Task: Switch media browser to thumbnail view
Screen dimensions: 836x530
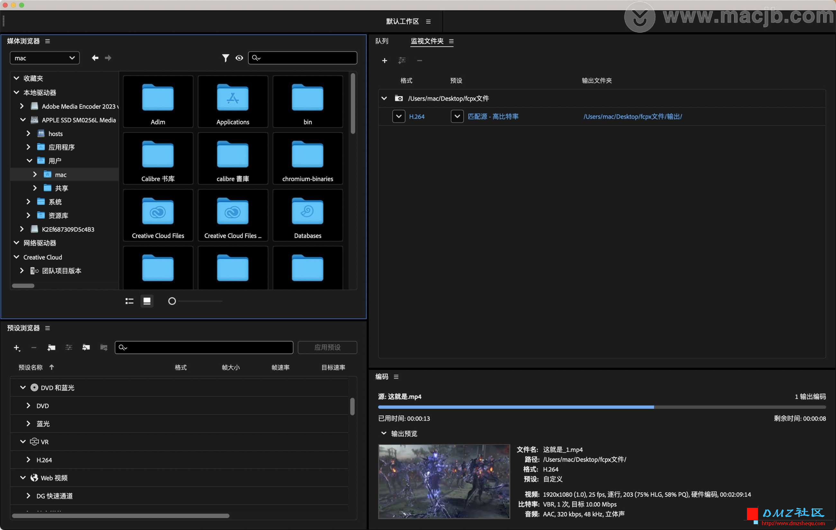Action: (x=147, y=301)
